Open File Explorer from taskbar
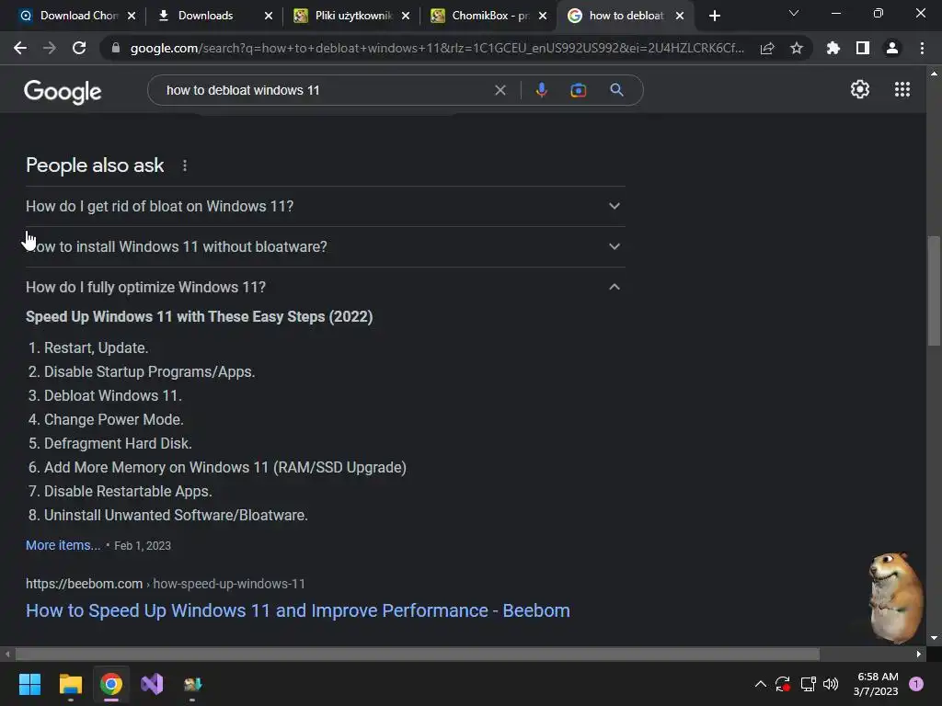Image resolution: width=942 pixels, height=706 pixels. tap(70, 684)
